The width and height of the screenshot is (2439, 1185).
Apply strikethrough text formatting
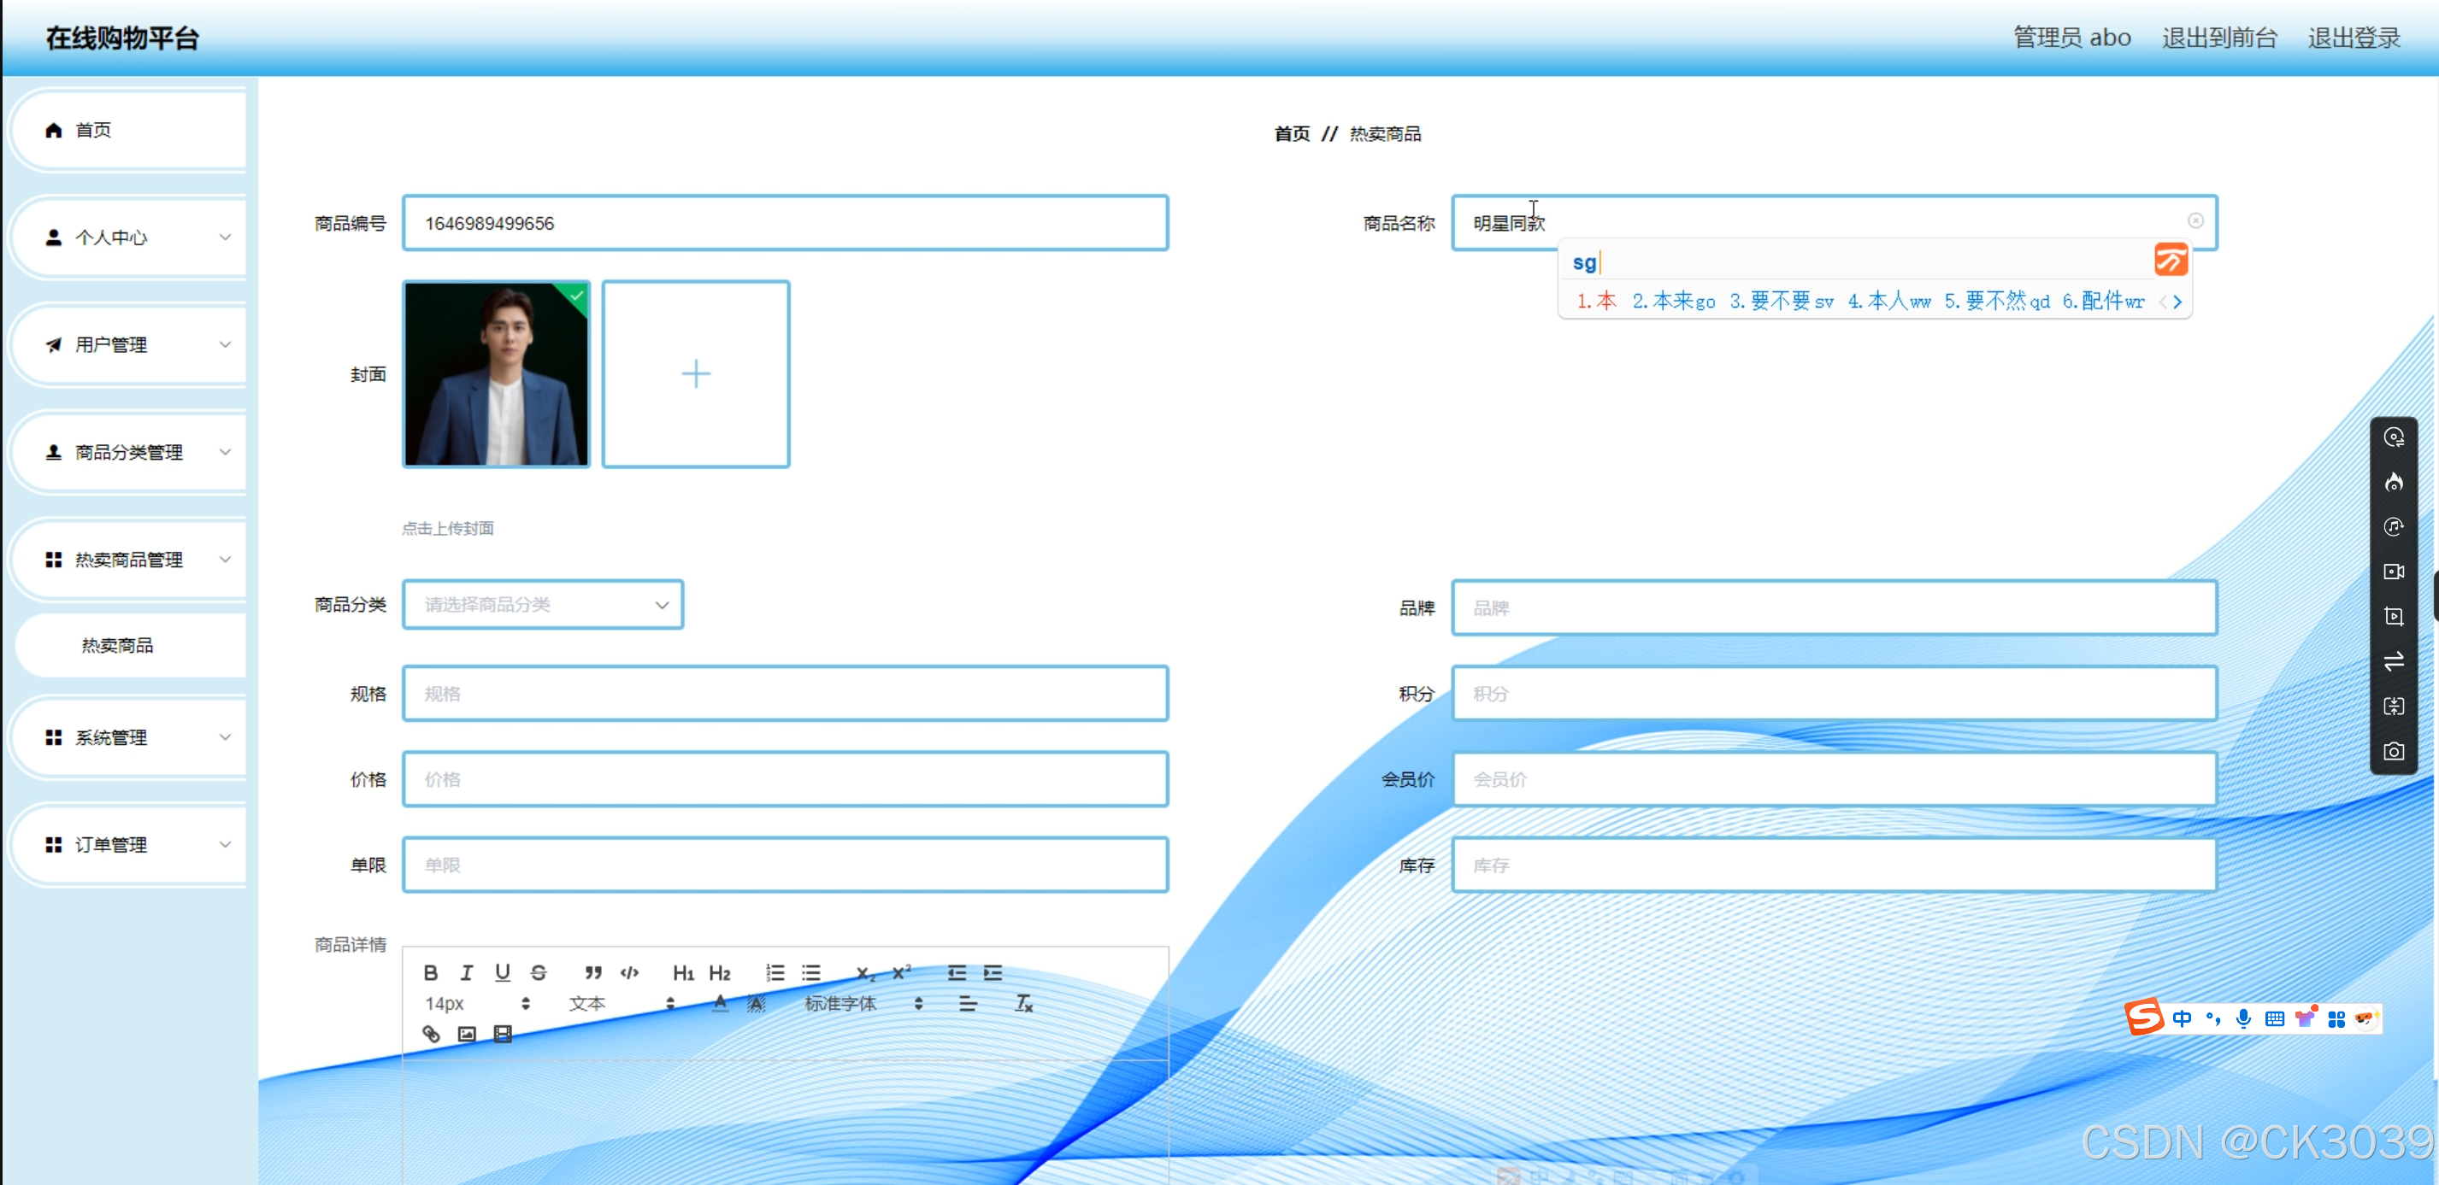539,972
